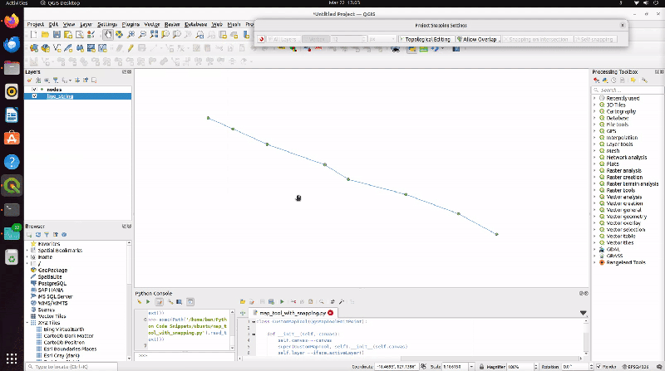Open layer styling panel in Layers toolbar
Viewport: 665px width, 371px height.
click(30, 80)
